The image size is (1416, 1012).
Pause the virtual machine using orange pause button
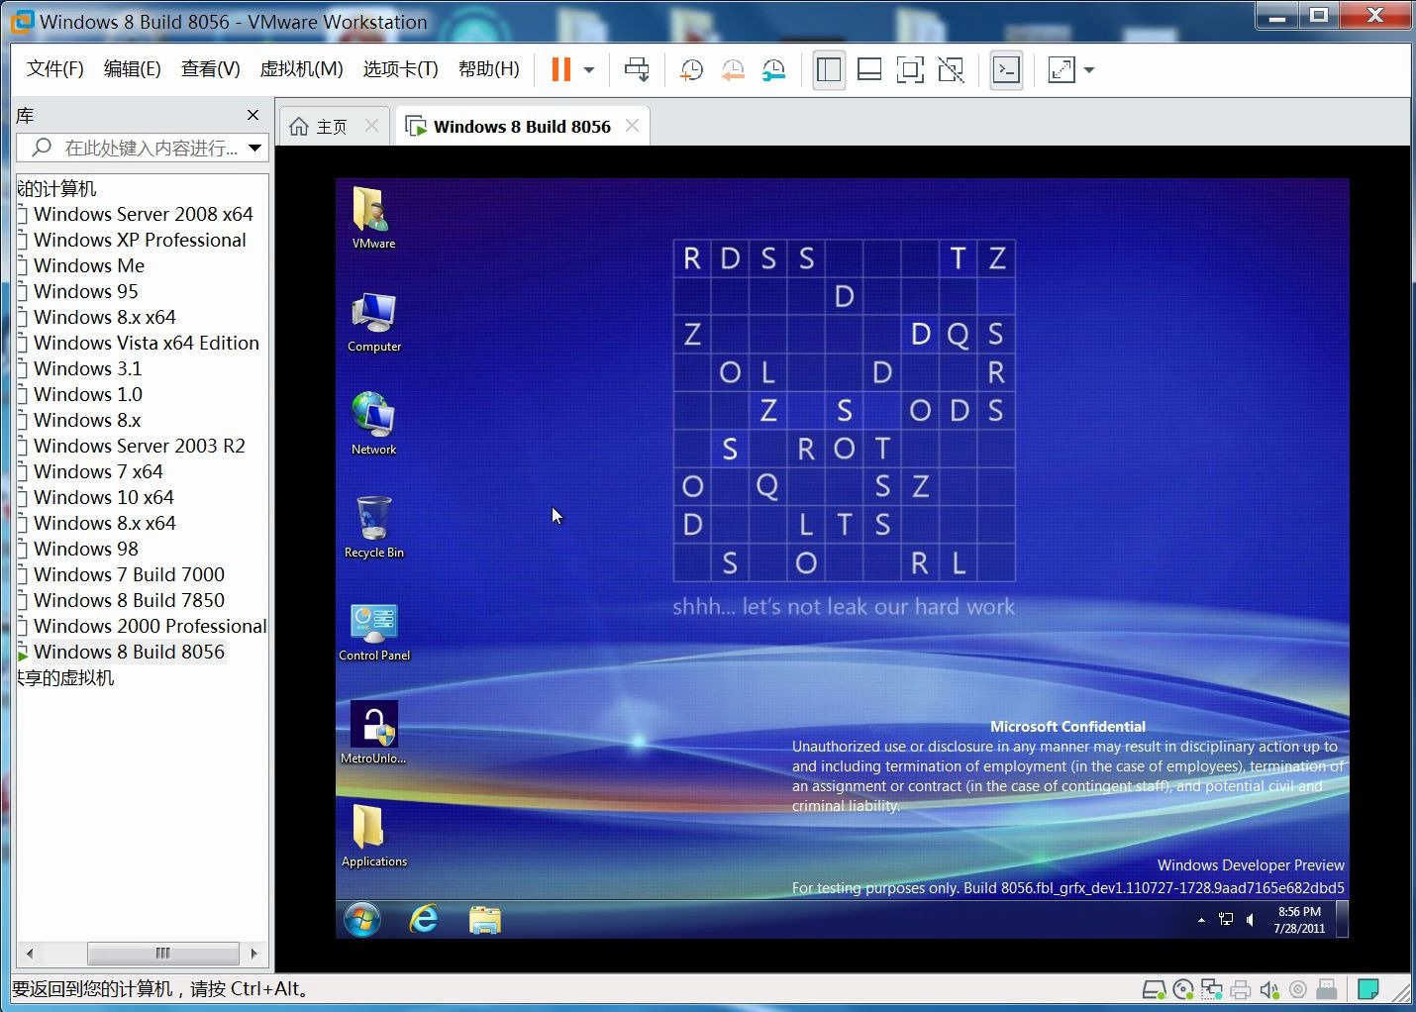pos(560,69)
